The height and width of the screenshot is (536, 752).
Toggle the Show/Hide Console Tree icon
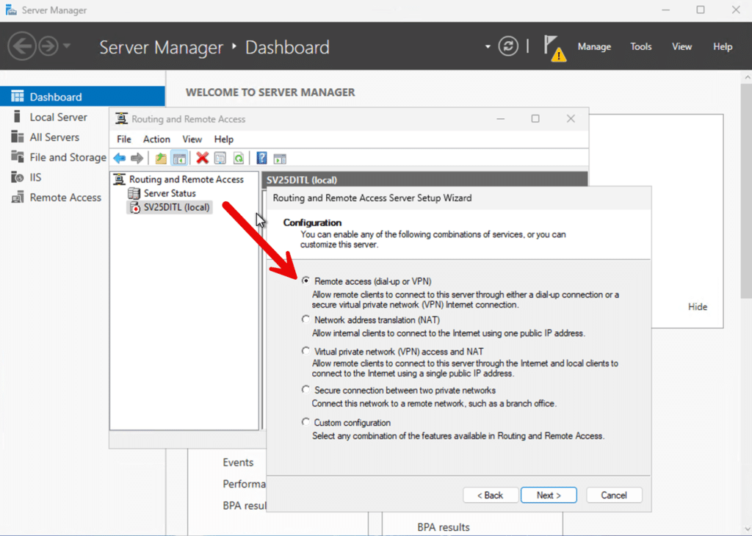pos(178,157)
